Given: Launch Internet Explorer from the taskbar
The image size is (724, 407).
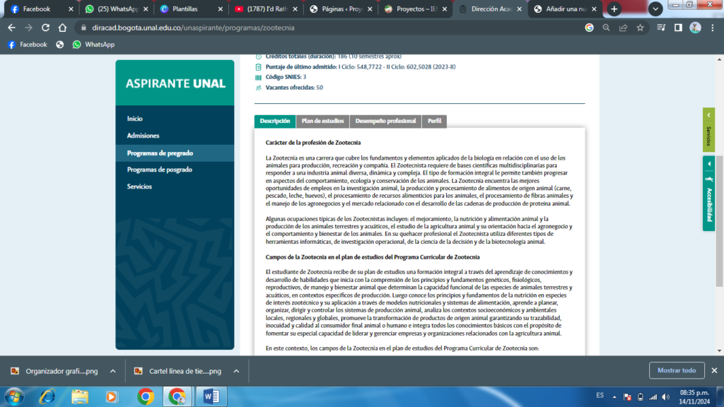Looking at the screenshot, I should pos(47,396).
